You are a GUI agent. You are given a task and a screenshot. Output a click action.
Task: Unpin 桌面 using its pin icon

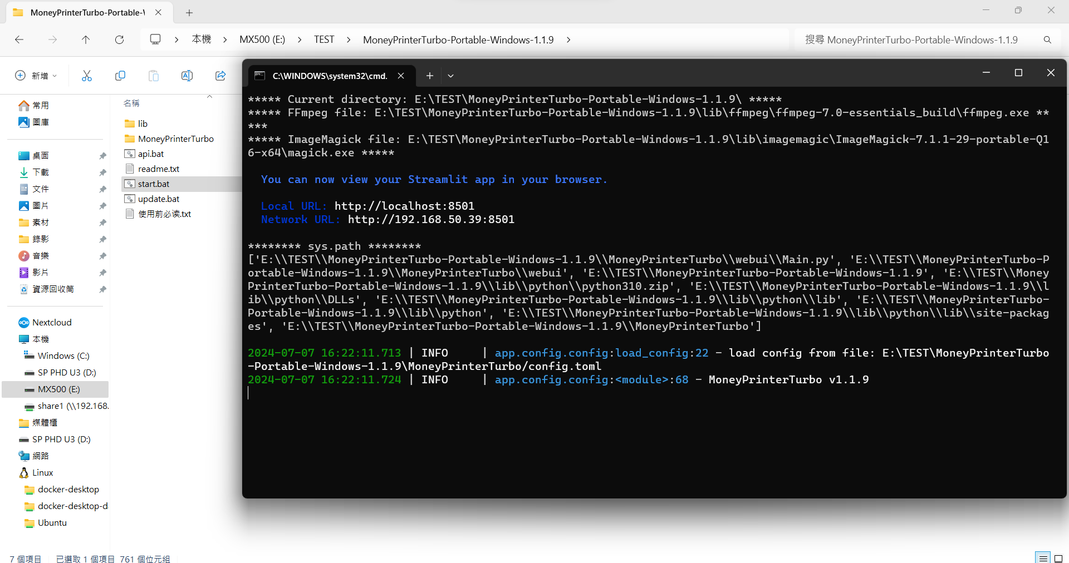102,156
